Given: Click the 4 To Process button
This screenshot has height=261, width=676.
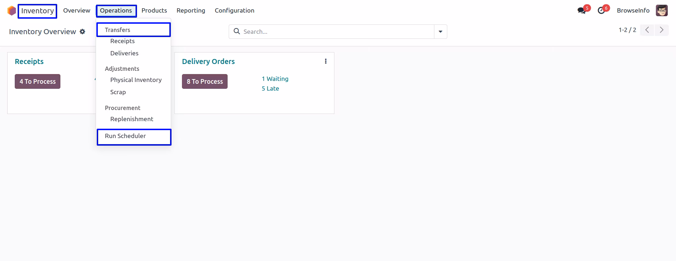Looking at the screenshot, I should 37,82.
